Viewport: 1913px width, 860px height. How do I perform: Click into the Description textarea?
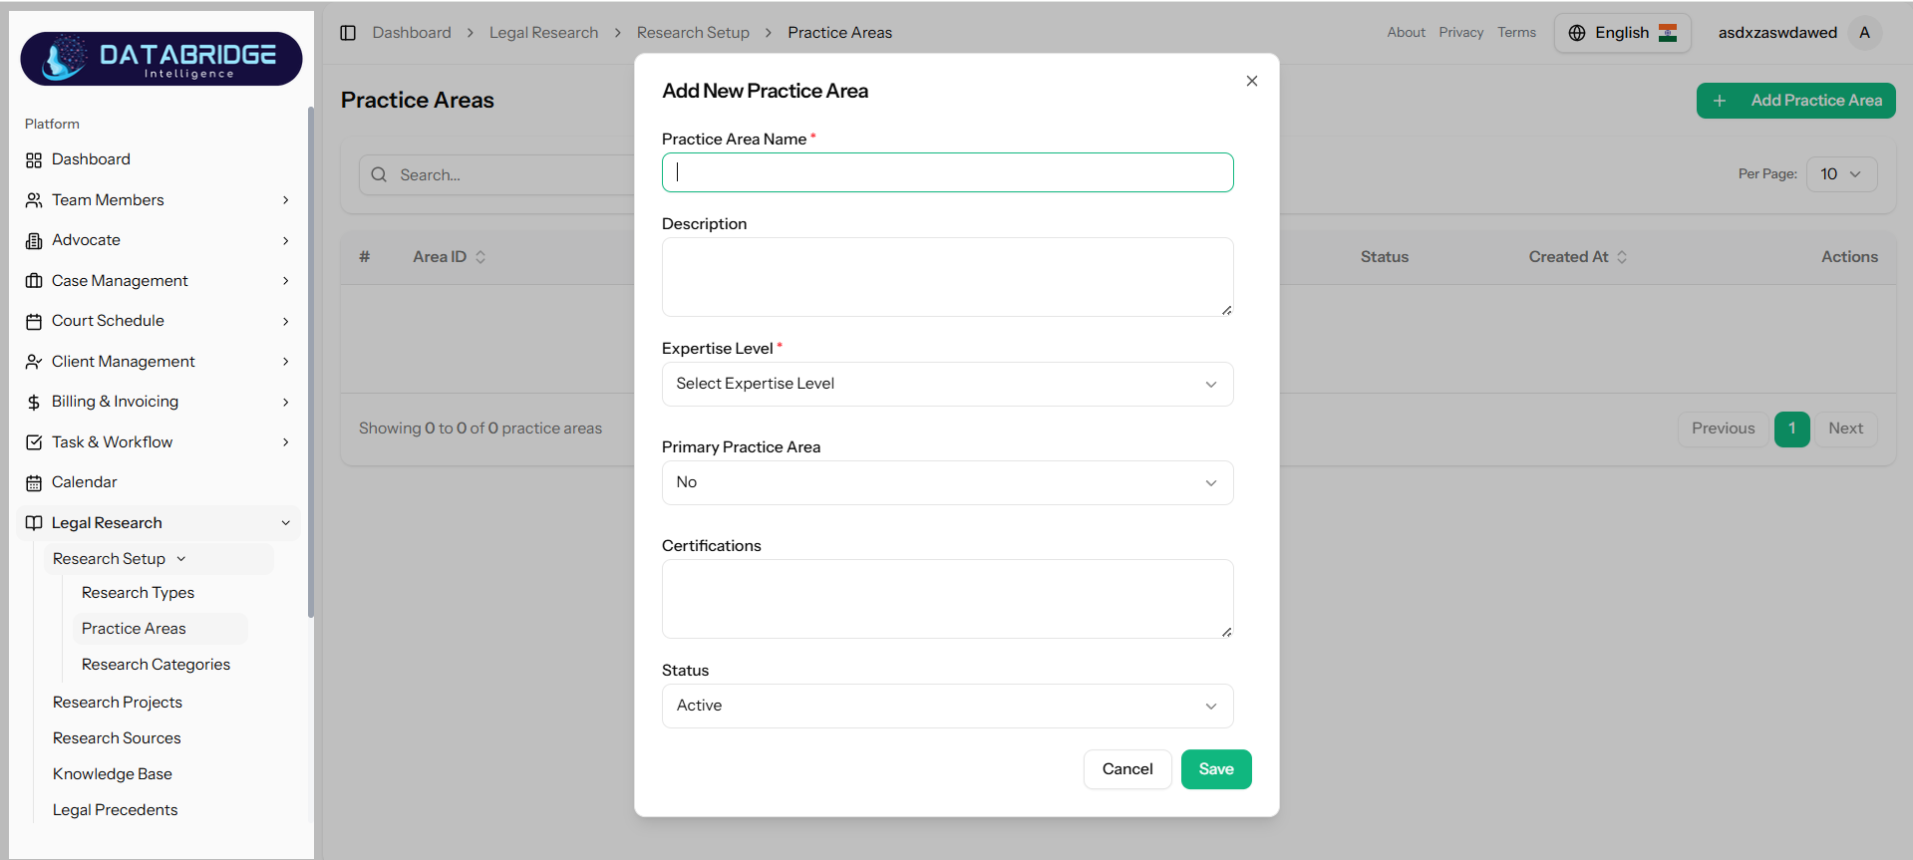[947, 277]
